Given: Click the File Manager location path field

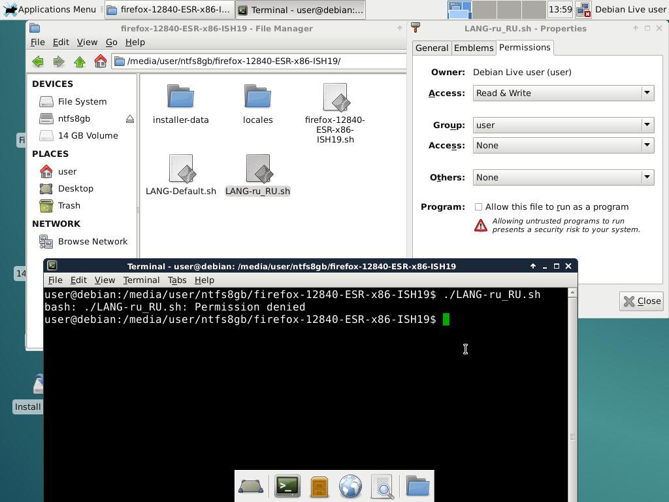Looking at the screenshot, I should [x=259, y=61].
